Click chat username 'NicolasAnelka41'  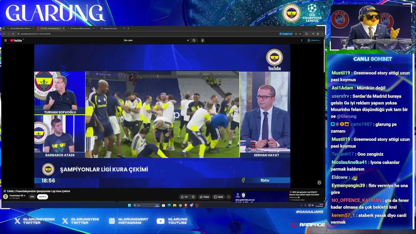coord(349,162)
